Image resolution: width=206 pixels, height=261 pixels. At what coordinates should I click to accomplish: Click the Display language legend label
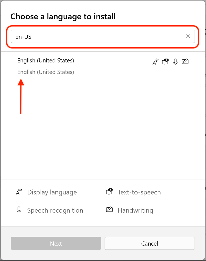coord(52,192)
